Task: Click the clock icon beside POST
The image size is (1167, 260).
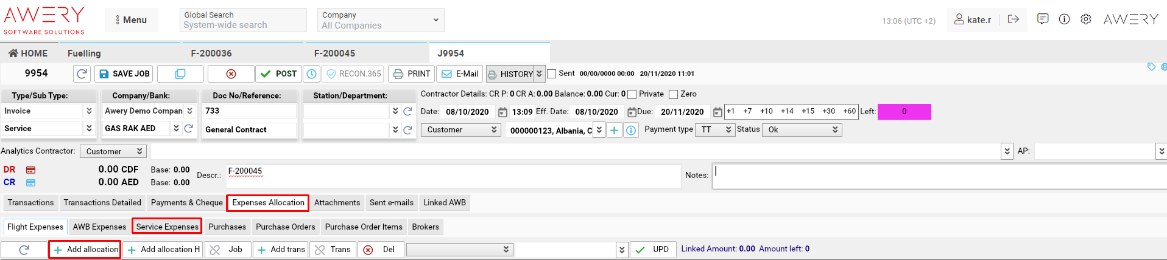Action: click(x=311, y=74)
